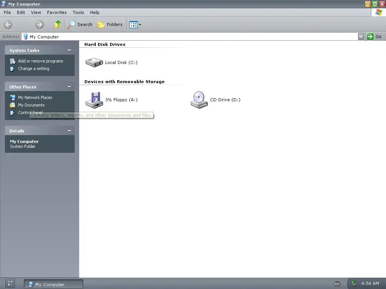Click Add or remove programs link
386x289 pixels.
coord(41,61)
